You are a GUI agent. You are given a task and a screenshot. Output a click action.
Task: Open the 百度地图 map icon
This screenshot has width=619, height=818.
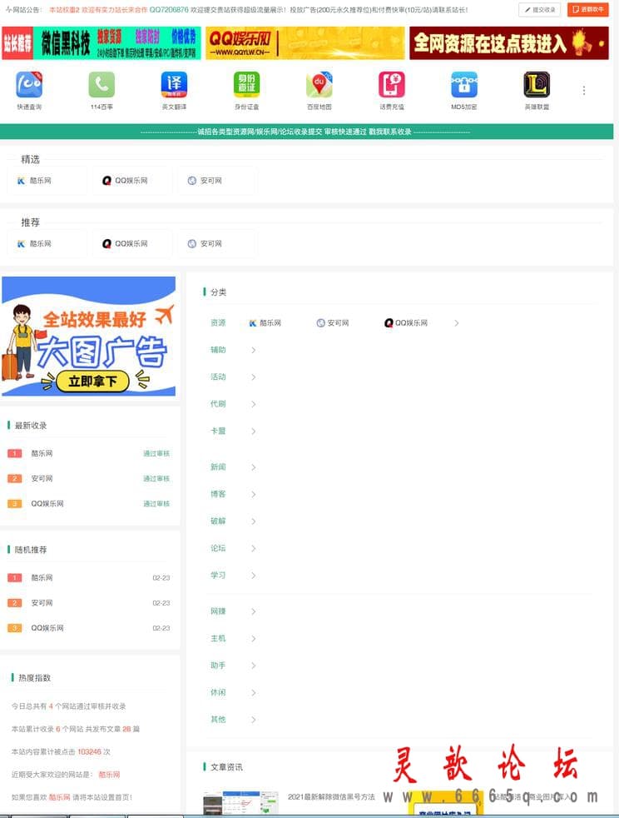[319, 84]
